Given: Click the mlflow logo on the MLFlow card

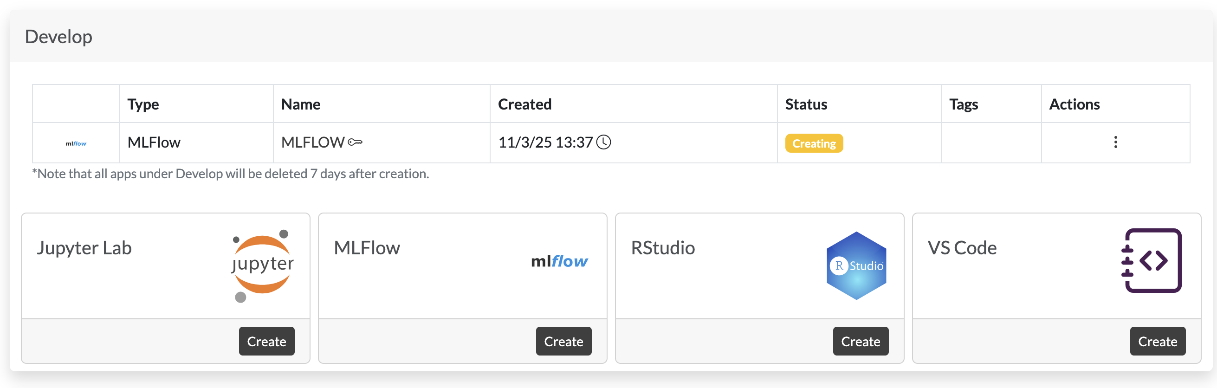Looking at the screenshot, I should pos(559,261).
